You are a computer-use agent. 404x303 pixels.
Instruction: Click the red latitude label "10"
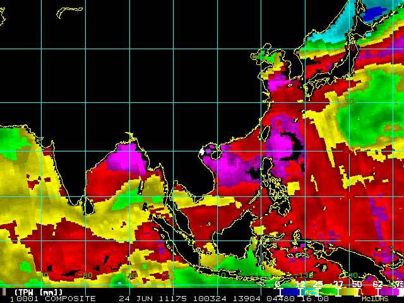point(348,196)
